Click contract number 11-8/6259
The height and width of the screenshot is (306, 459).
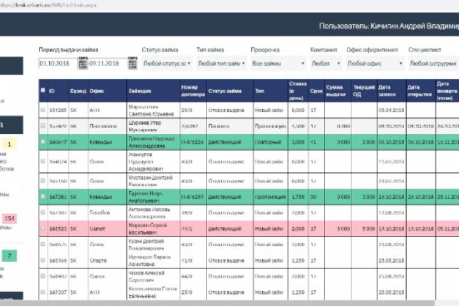(x=193, y=197)
